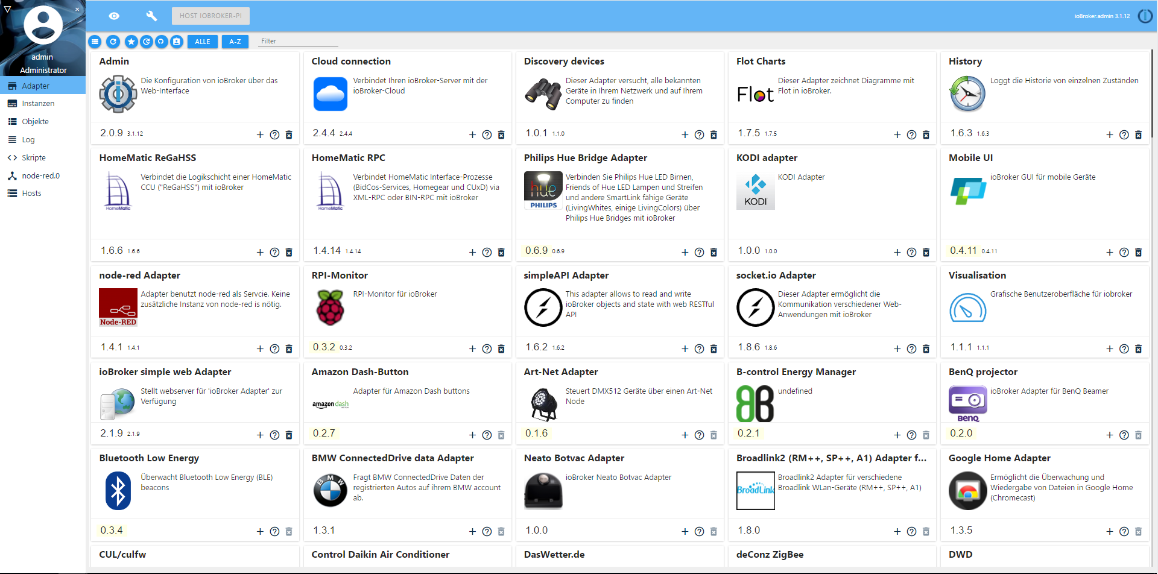Viewport: 1158px width, 574px height.
Task: Toggle the star favorites filter
Action: [131, 42]
